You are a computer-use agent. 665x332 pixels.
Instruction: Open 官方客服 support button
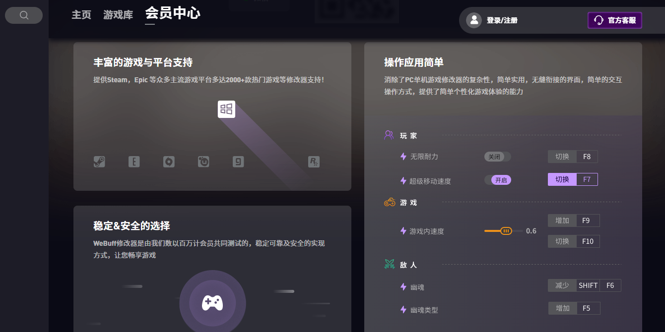pyautogui.click(x=614, y=20)
